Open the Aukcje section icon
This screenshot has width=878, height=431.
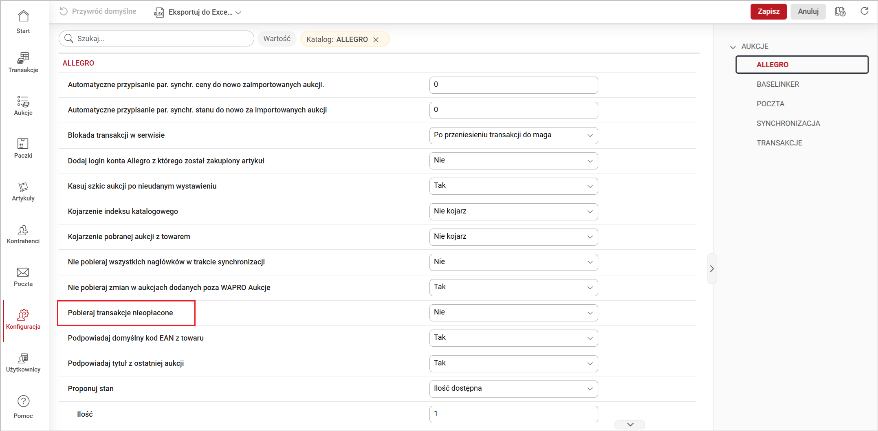coord(23,101)
